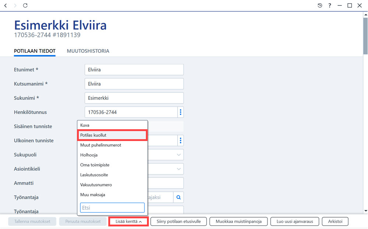Viewport: 368px width, 229px height.
Task: Collapse the Lisää kenttä menu button
Action: (x=129, y=222)
